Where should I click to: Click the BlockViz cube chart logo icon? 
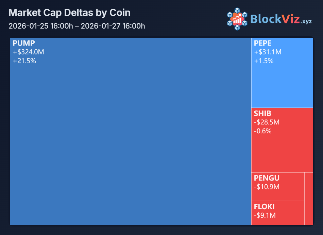click(237, 19)
